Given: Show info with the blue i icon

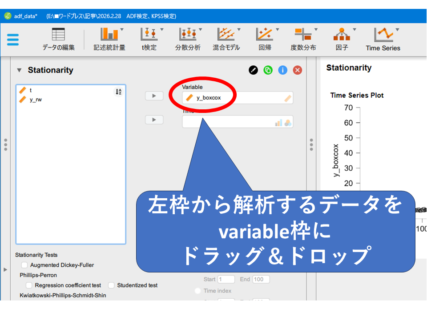Looking at the screenshot, I should (282, 70).
